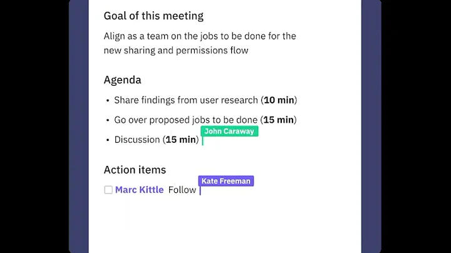
Task: Click the Agenda heading
Action: (x=122, y=80)
